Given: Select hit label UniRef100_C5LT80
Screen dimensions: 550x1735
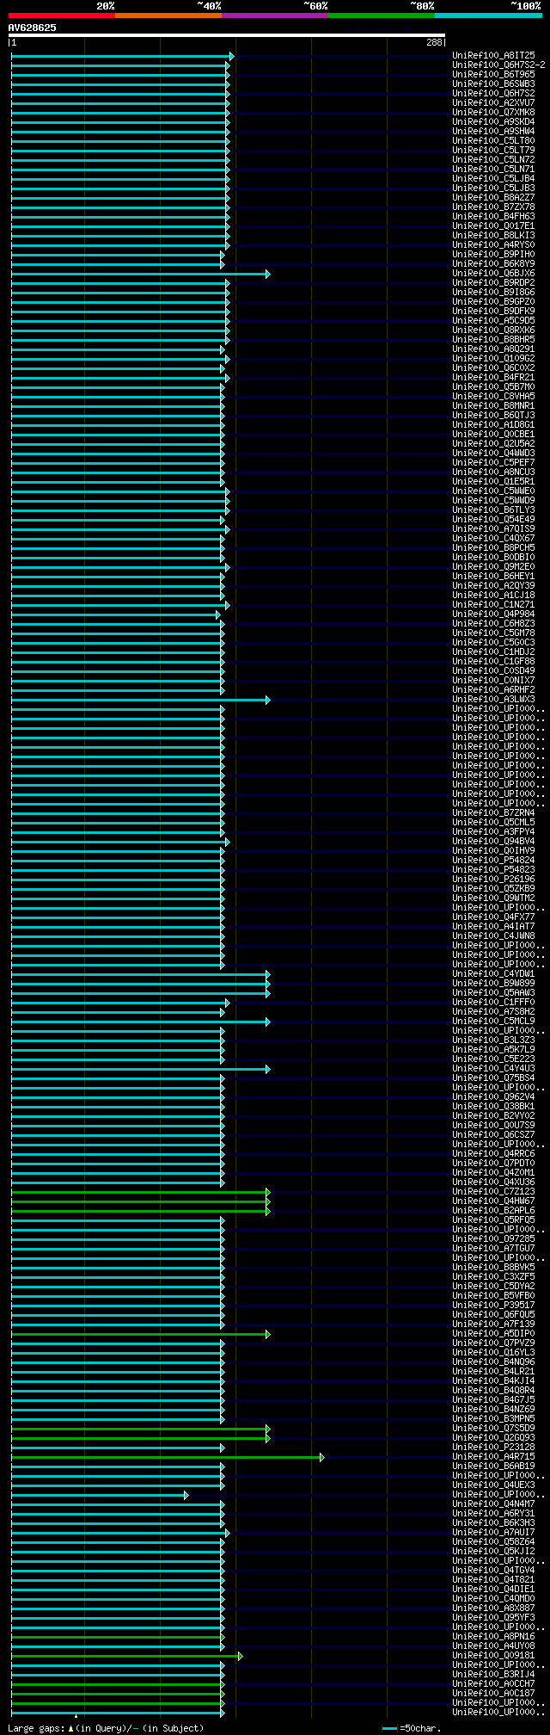Looking at the screenshot, I should 493,141.
